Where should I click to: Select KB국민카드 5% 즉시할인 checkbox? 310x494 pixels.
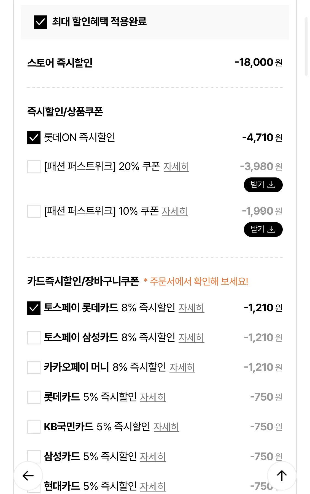[34, 427]
